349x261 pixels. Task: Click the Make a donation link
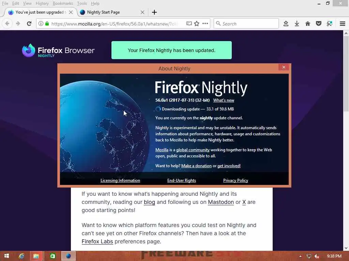[x=196, y=166]
